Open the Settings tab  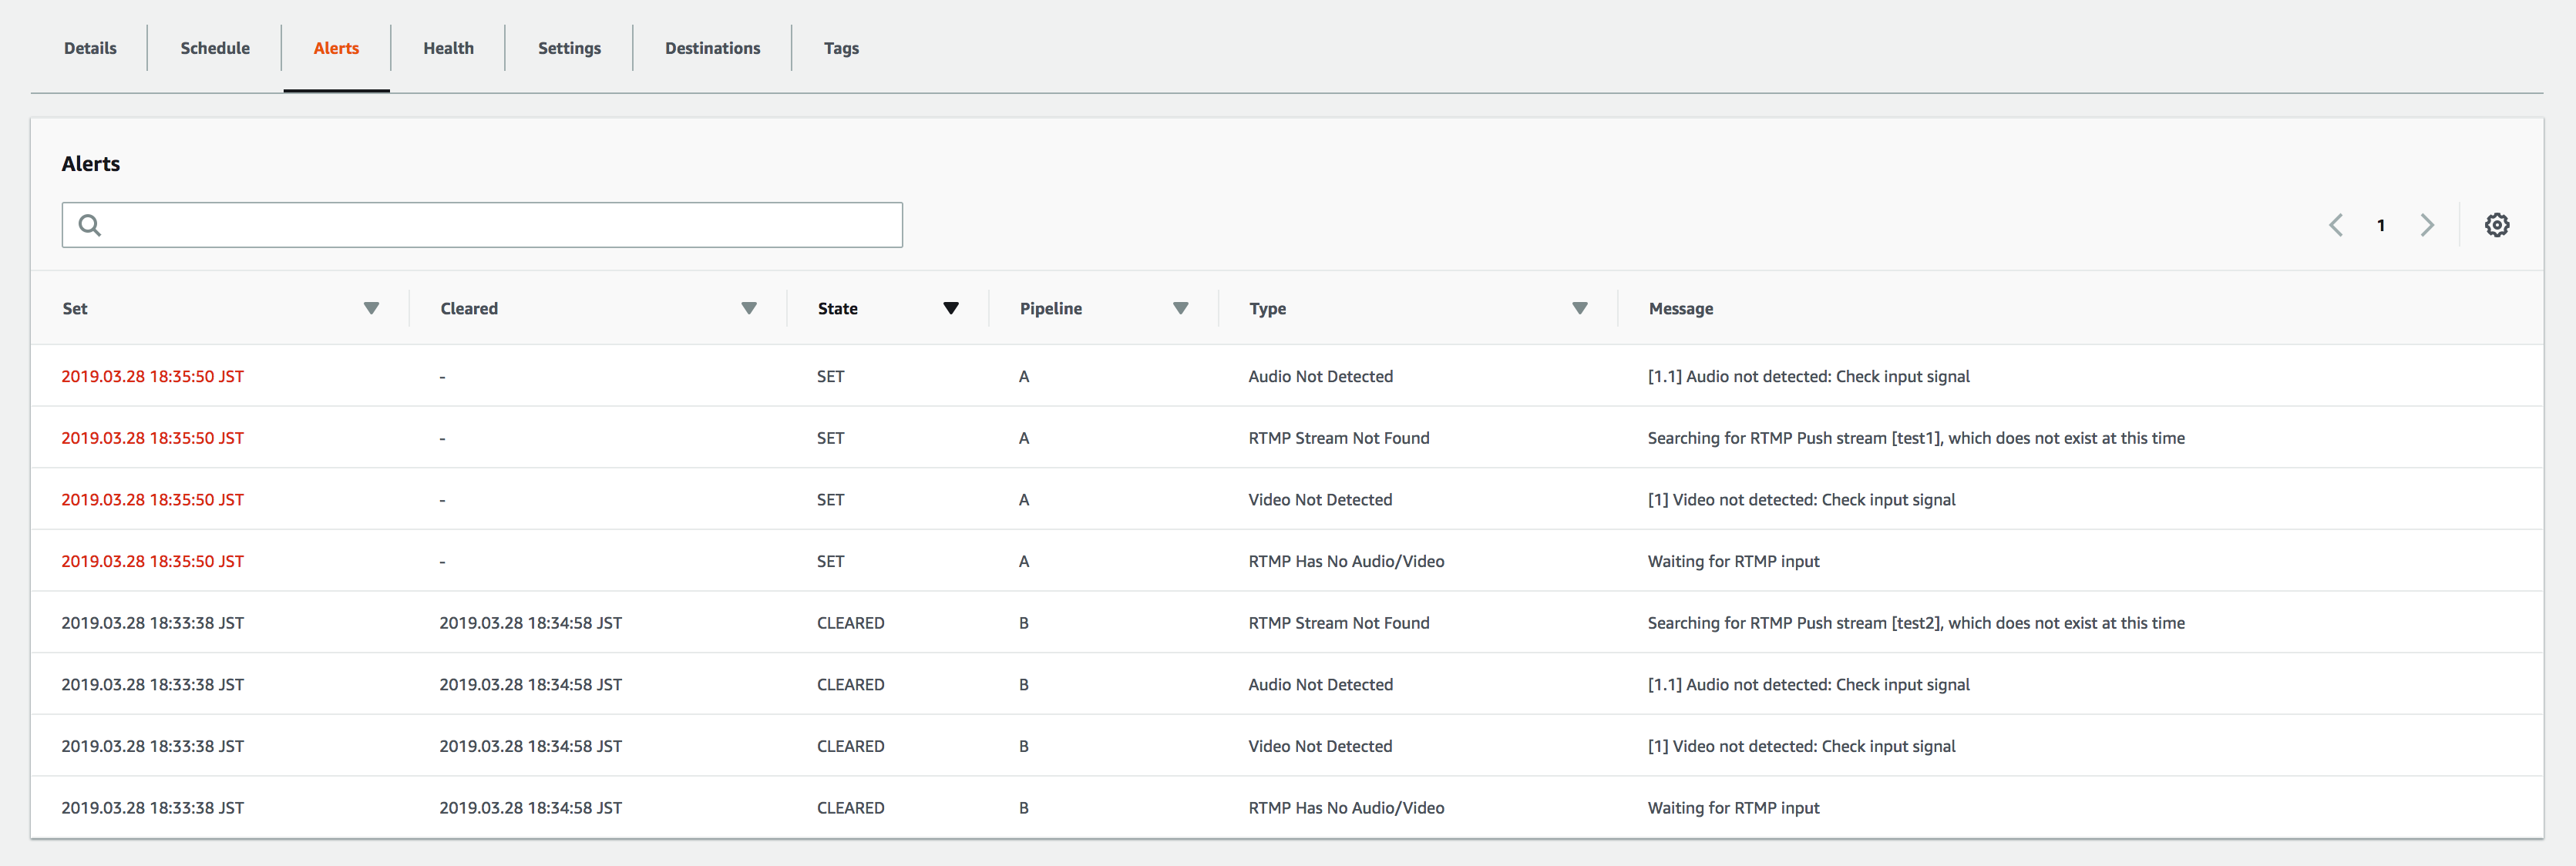(x=569, y=48)
